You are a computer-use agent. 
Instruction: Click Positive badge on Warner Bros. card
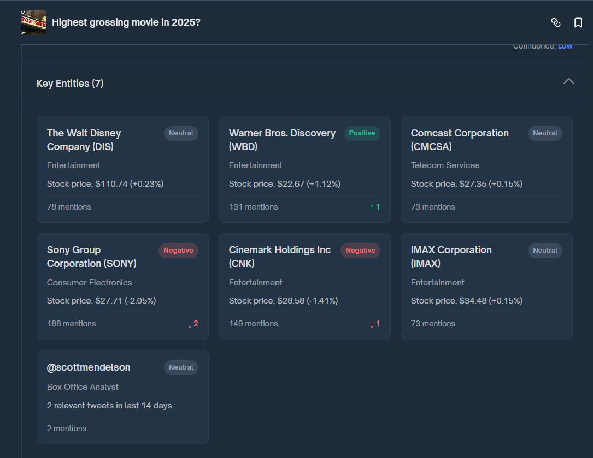362,133
